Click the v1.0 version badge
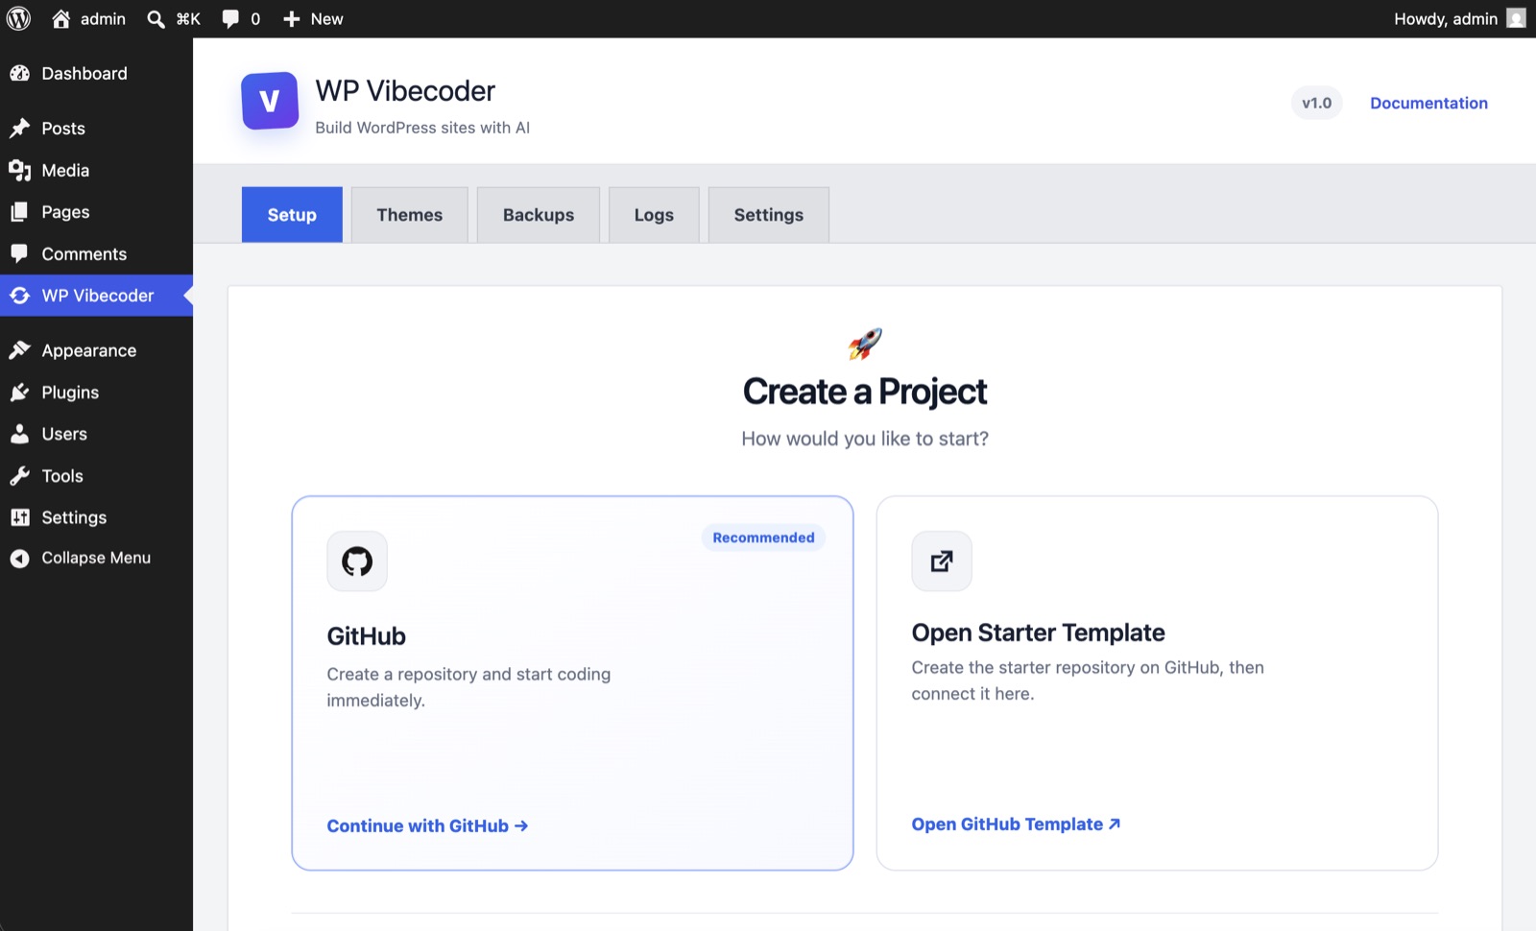Image resolution: width=1536 pixels, height=931 pixels. pos(1316,104)
